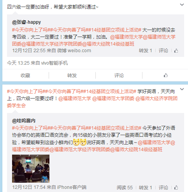The height and width of the screenshot is (192, 188).
Task: Open the vivo智能手机 source link
Action: [x=54, y=63]
